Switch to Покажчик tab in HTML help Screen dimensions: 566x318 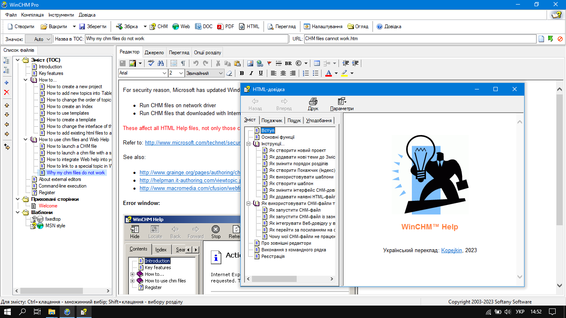coord(272,120)
